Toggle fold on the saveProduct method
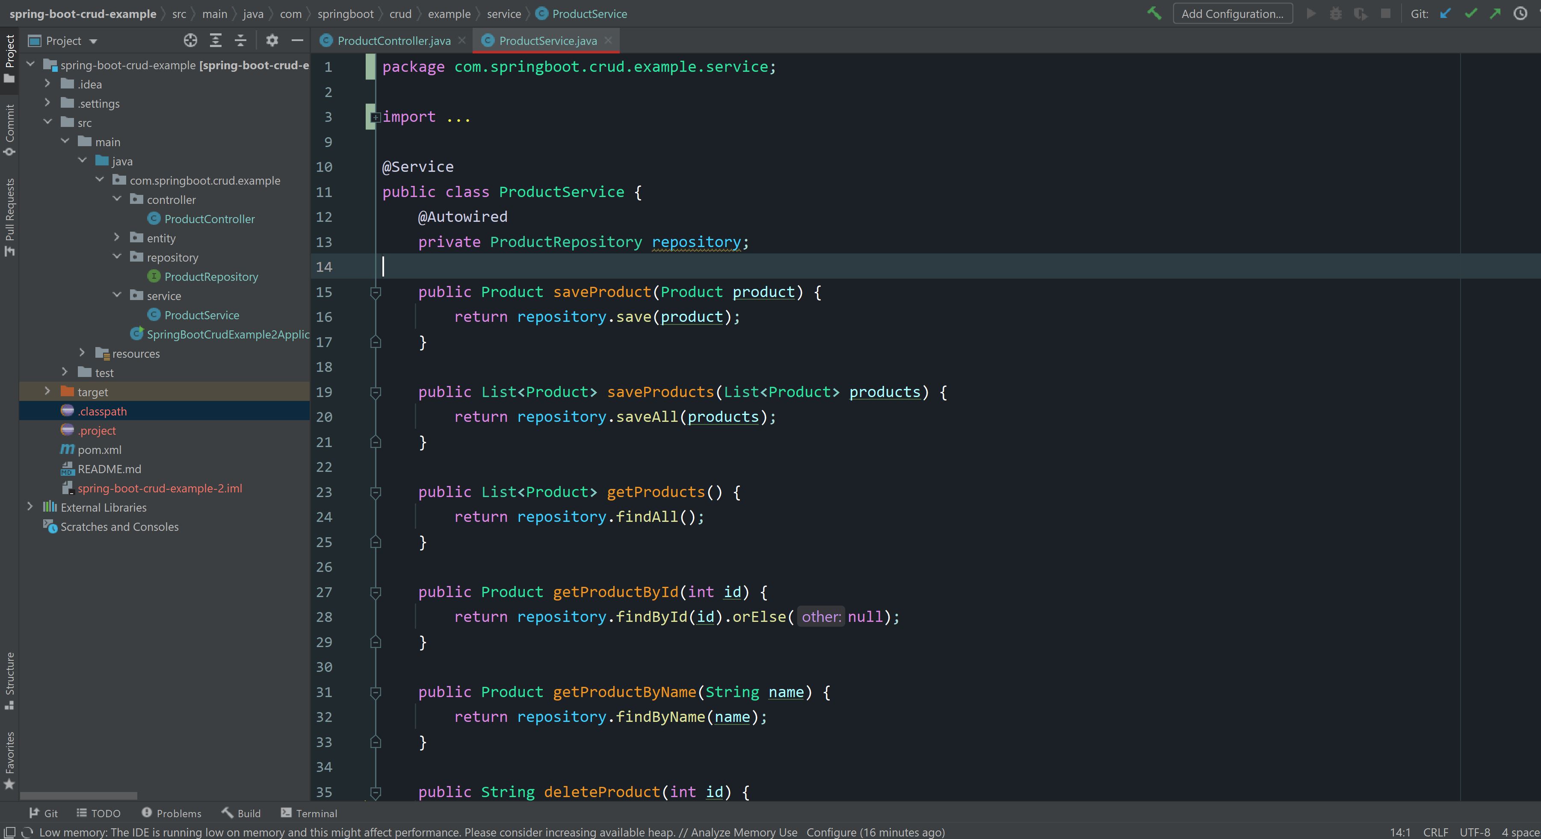Image resolution: width=1541 pixels, height=839 pixels. pos(376,292)
